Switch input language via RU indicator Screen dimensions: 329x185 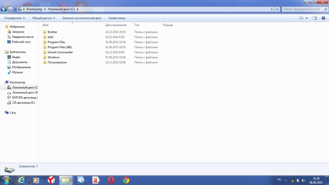point(279,180)
